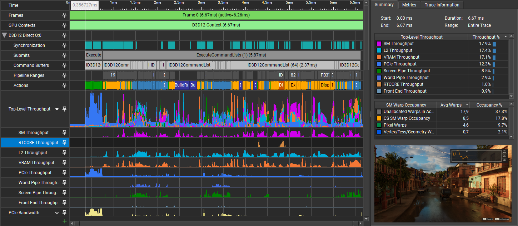This screenshot has height=226, width=518.
Task: Click the pin icon beside Synchronization
Action: (x=64, y=45)
